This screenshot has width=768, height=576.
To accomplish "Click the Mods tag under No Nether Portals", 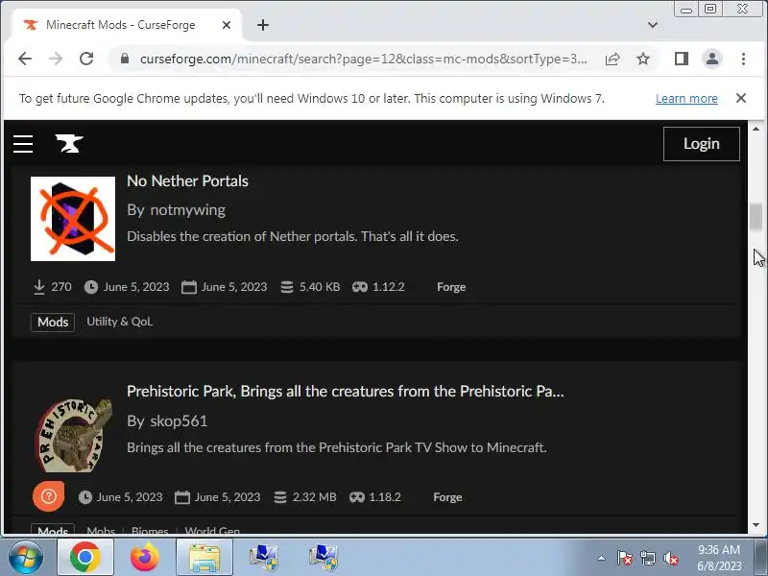I will point(53,323).
